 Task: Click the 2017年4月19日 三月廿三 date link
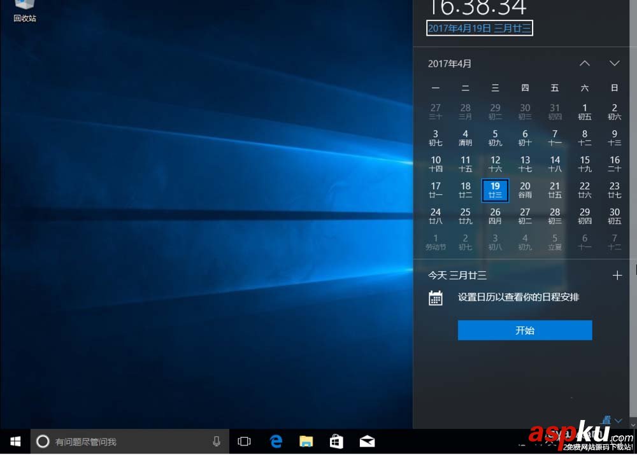click(x=479, y=28)
